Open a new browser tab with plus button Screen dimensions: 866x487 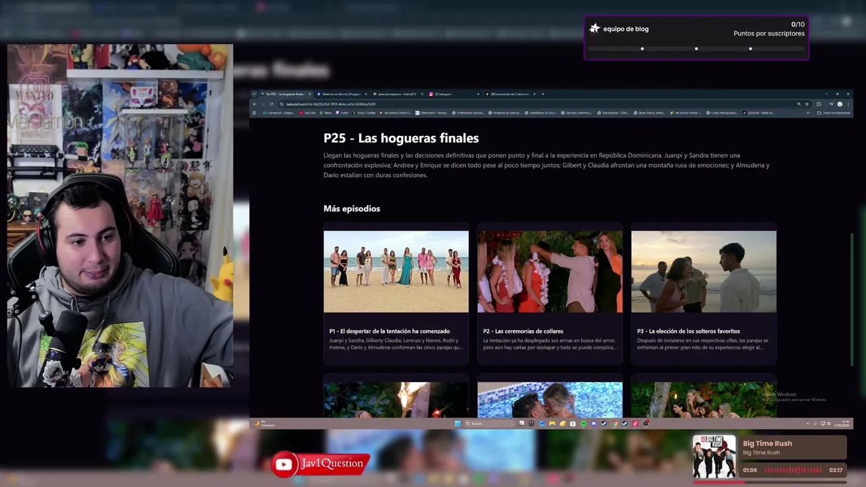point(543,94)
